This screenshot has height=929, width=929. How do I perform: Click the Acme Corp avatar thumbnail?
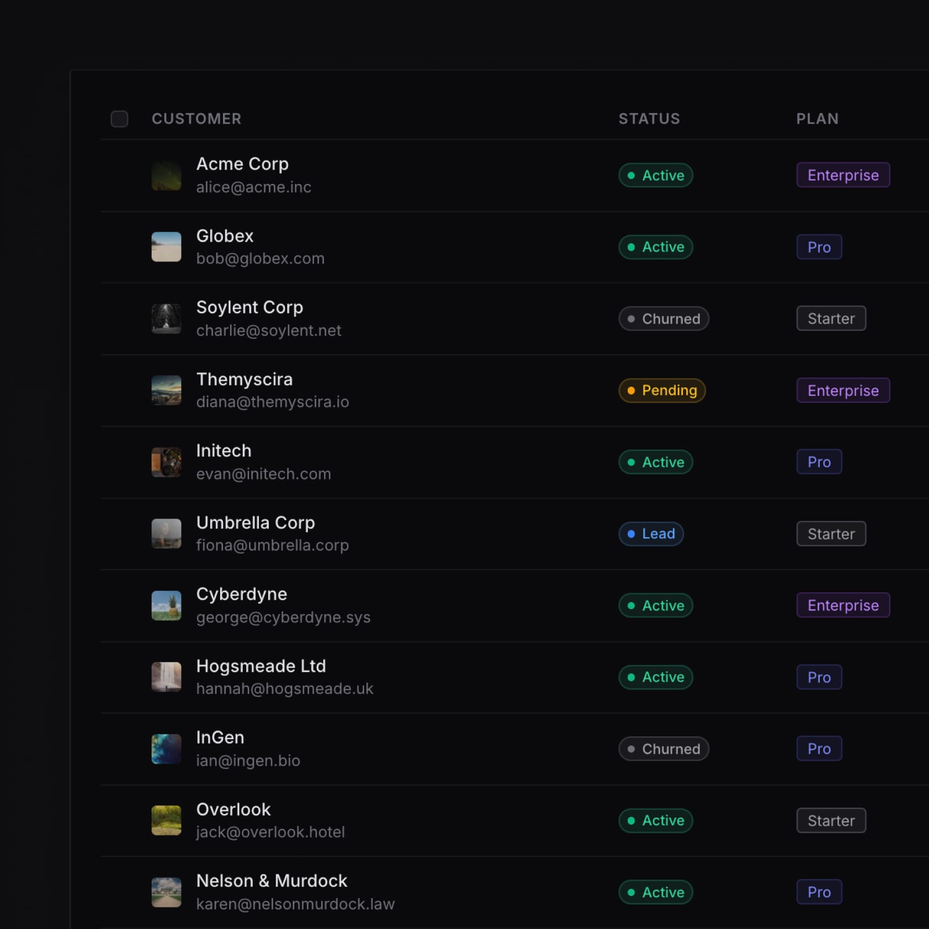166,175
